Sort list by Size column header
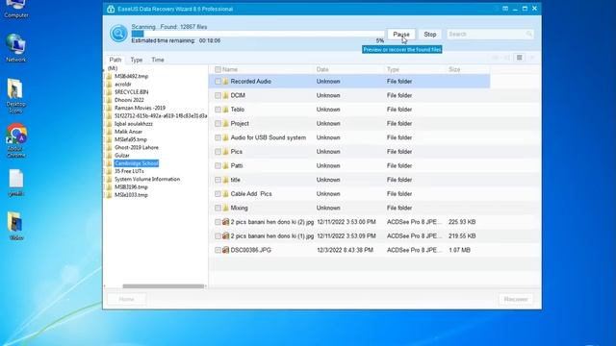The height and width of the screenshot is (346, 616). [454, 69]
